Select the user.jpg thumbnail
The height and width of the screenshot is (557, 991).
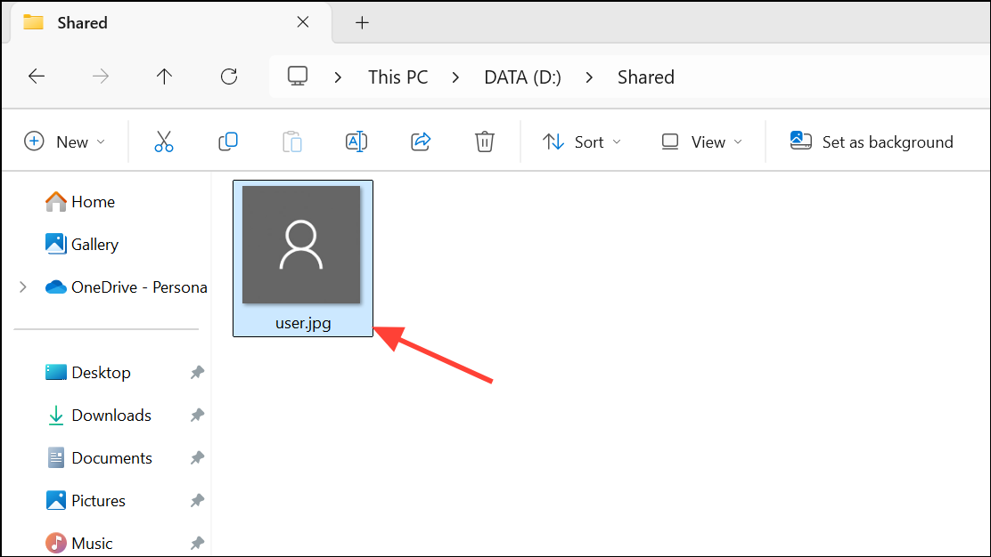[x=301, y=245]
